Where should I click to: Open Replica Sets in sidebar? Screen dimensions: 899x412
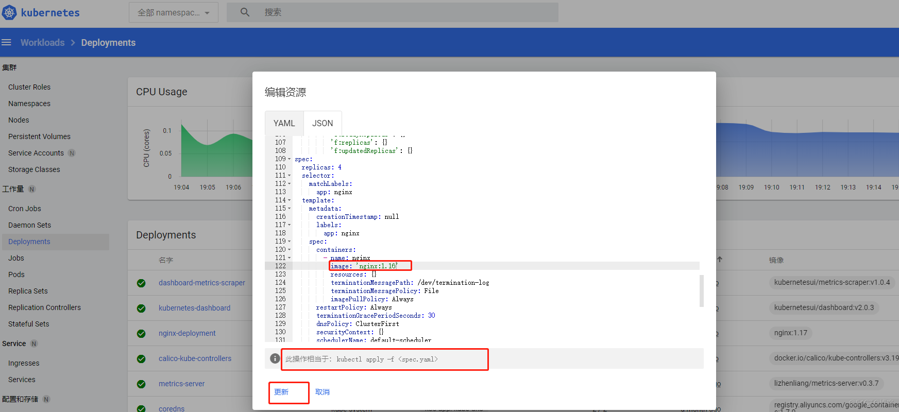tap(28, 291)
